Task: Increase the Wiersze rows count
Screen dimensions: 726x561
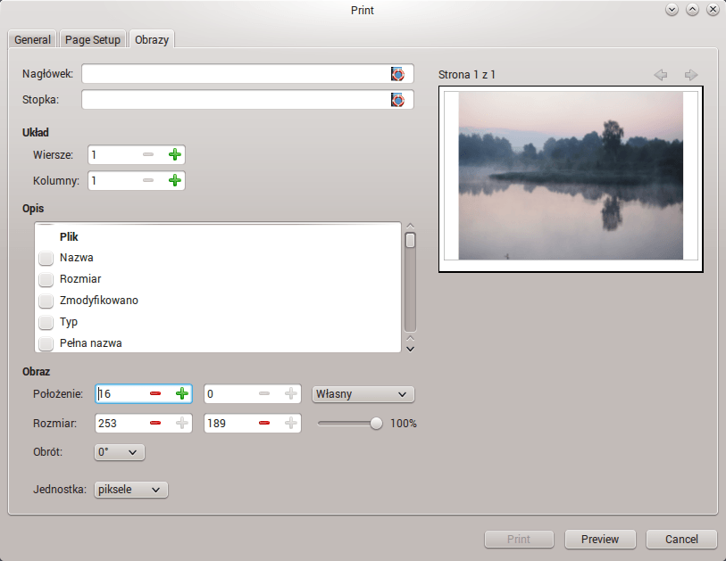Action: [x=174, y=154]
